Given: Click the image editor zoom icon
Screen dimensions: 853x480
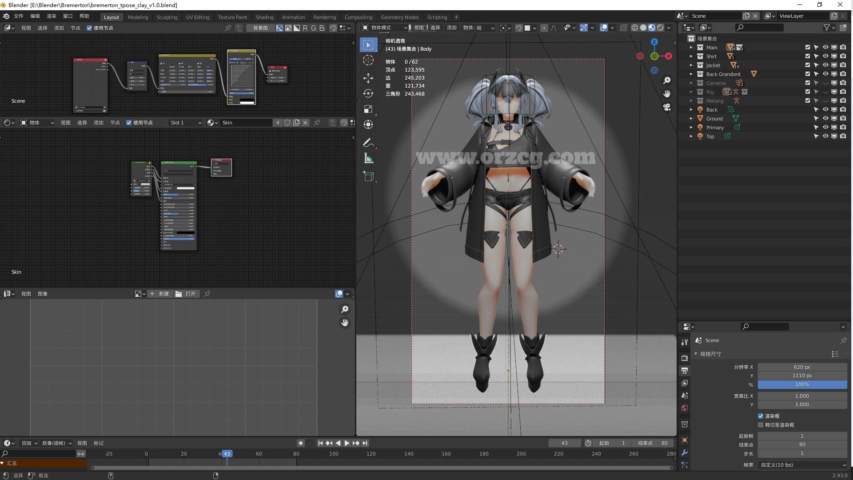Looking at the screenshot, I should [345, 309].
